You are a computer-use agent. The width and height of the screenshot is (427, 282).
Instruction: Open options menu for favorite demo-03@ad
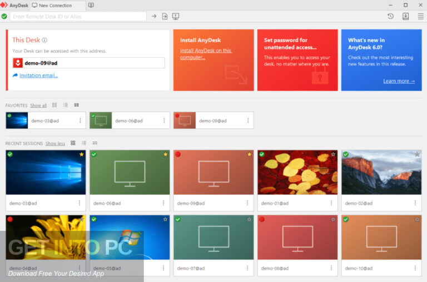(80, 120)
